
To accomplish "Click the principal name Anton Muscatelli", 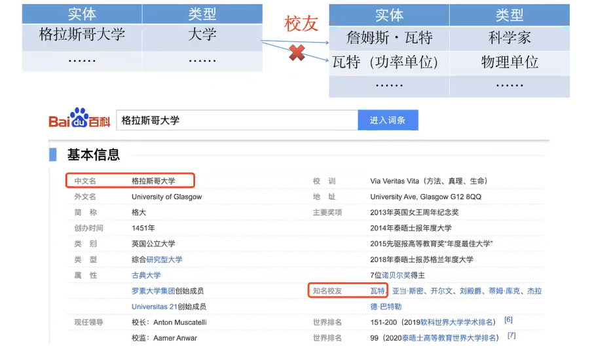I will [179, 322].
